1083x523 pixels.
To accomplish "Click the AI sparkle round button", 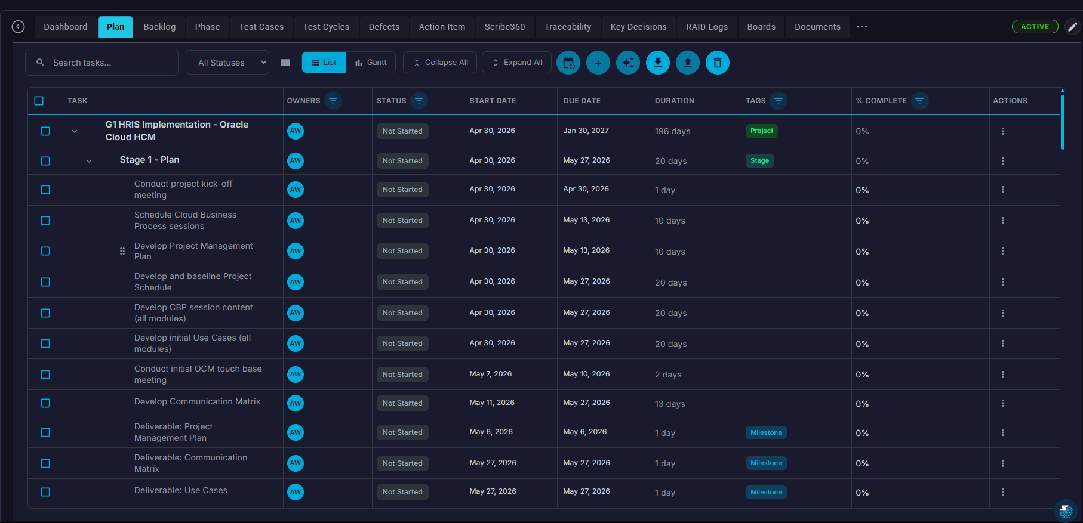I will tap(628, 63).
